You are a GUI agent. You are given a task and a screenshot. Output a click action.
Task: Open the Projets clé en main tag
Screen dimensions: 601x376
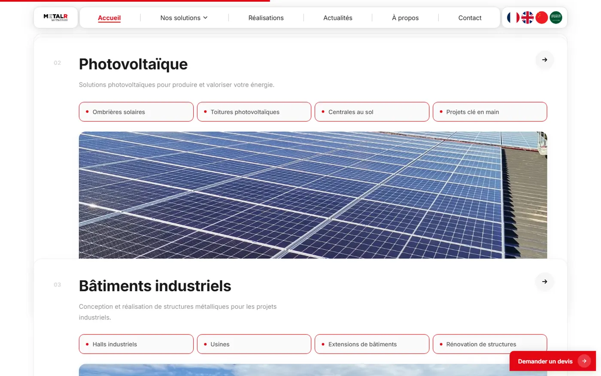(490, 112)
